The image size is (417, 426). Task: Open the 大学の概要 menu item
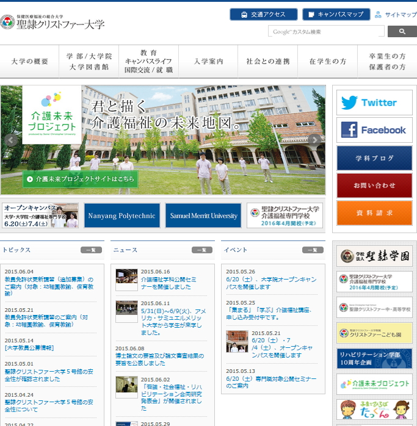[29, 62]
